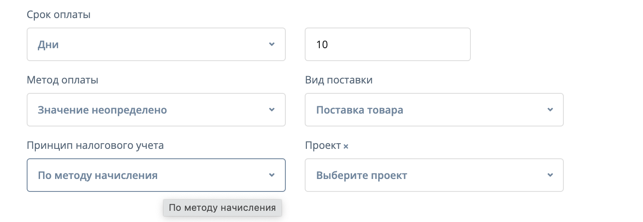The image size is (643, 222).
Task: Click the Значение неопределено value text
Action: [x=102, y=110]
